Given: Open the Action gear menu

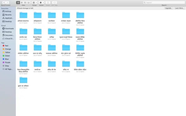Looking at the screenshot, I should coord(42,2).
